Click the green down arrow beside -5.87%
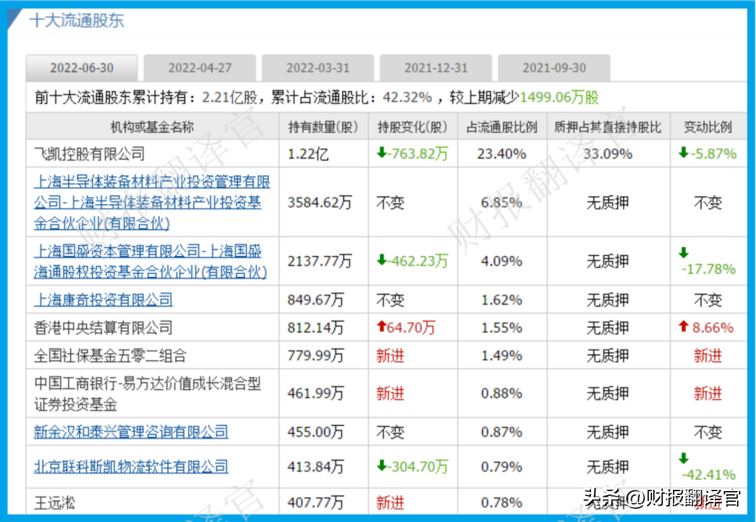Viewport: 756px width, 522px height. (x=684, y=153)
